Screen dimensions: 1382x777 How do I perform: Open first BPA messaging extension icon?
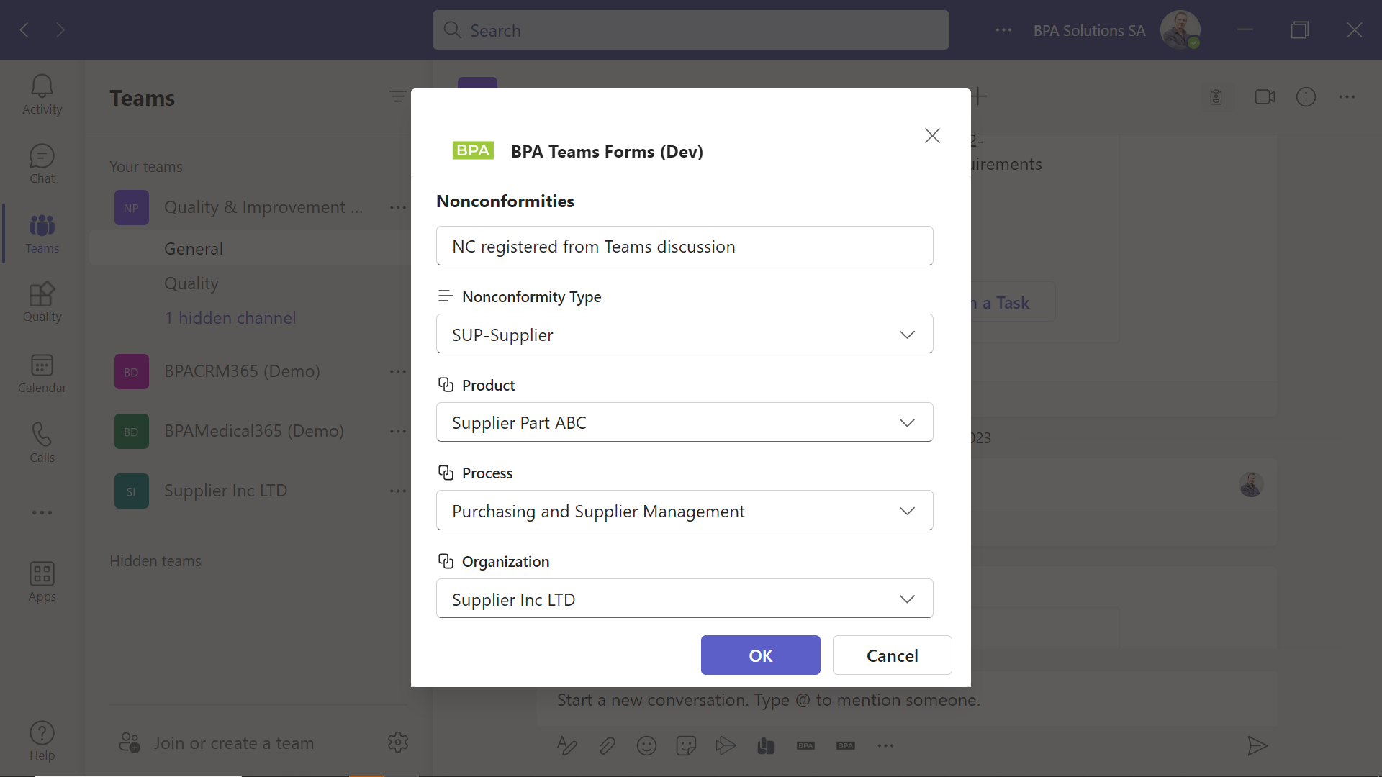click(805, 746)
